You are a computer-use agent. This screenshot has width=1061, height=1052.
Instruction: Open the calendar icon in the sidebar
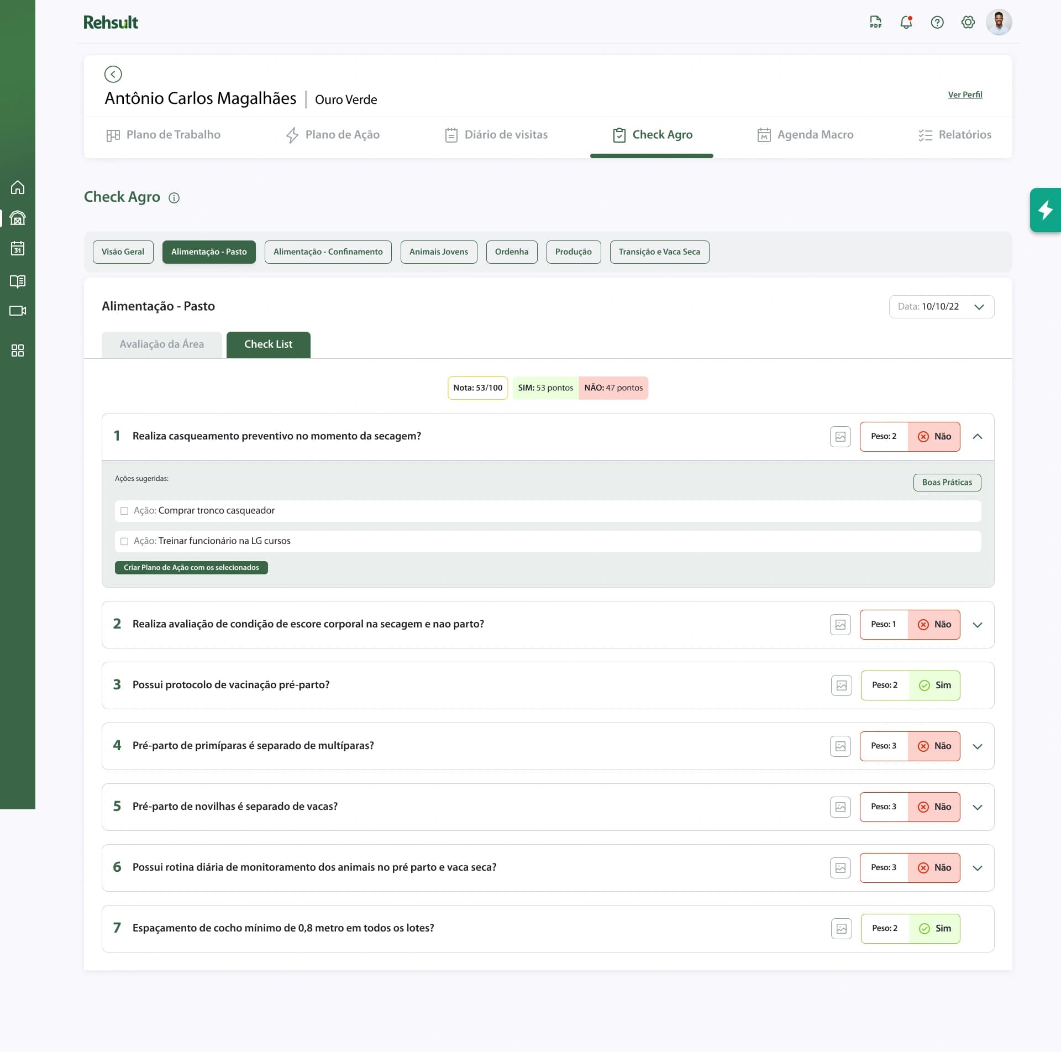18,248
